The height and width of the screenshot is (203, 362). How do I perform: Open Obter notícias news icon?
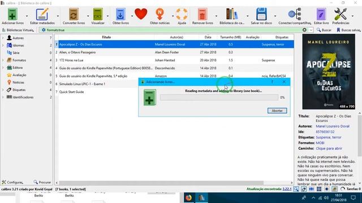[x=160, y=14]
